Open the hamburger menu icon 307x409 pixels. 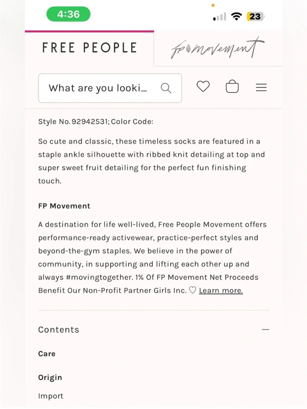click(261, 87)
